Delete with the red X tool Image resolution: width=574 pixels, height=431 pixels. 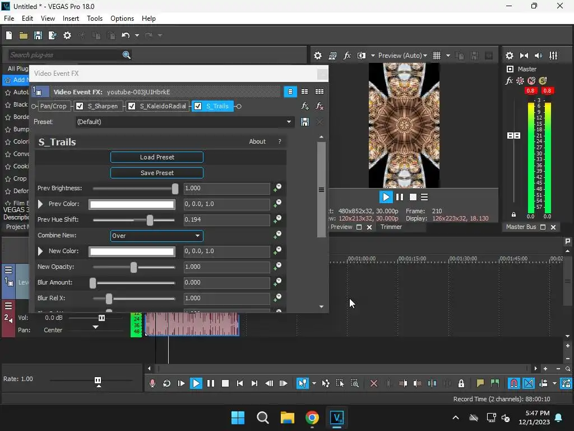(x=374, y=383)
